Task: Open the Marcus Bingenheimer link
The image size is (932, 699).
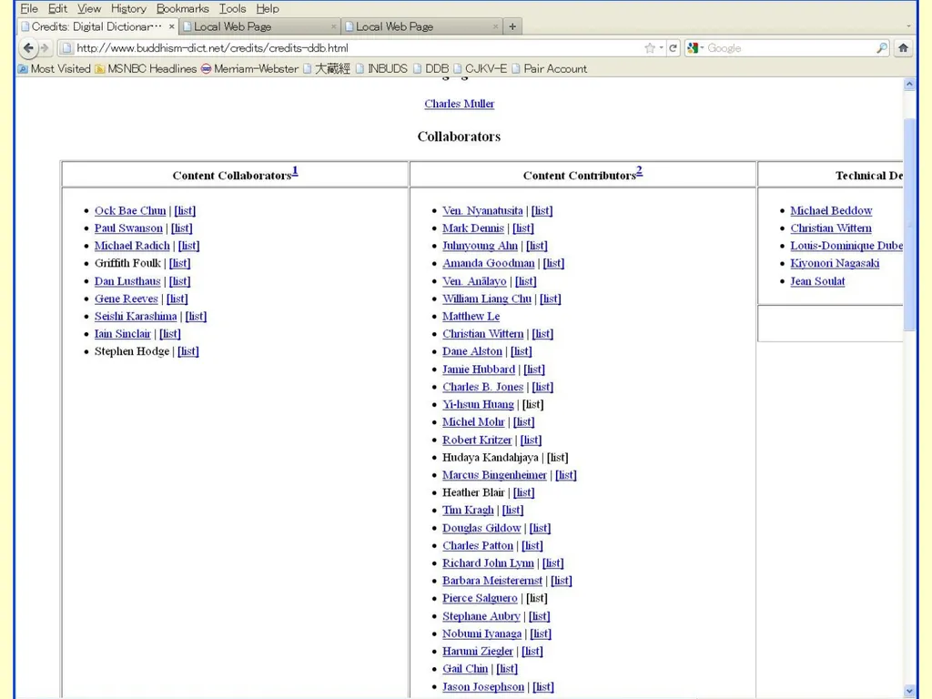Action: [494, 475]
